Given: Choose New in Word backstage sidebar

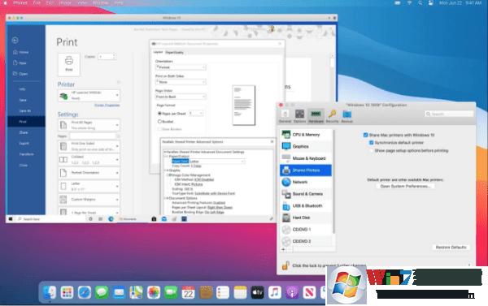Looking at the screenshot, I should click(20, 62).
